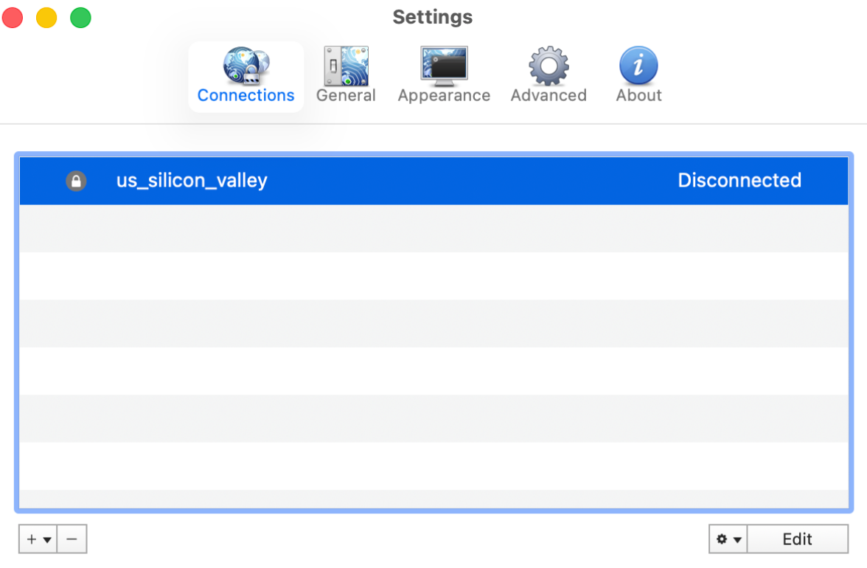The height and width of the screenshot is (568, 867).
Task: Click the lock icon beside us_silicon_valley
Action: pyautogui.click(x=77, y=181)
